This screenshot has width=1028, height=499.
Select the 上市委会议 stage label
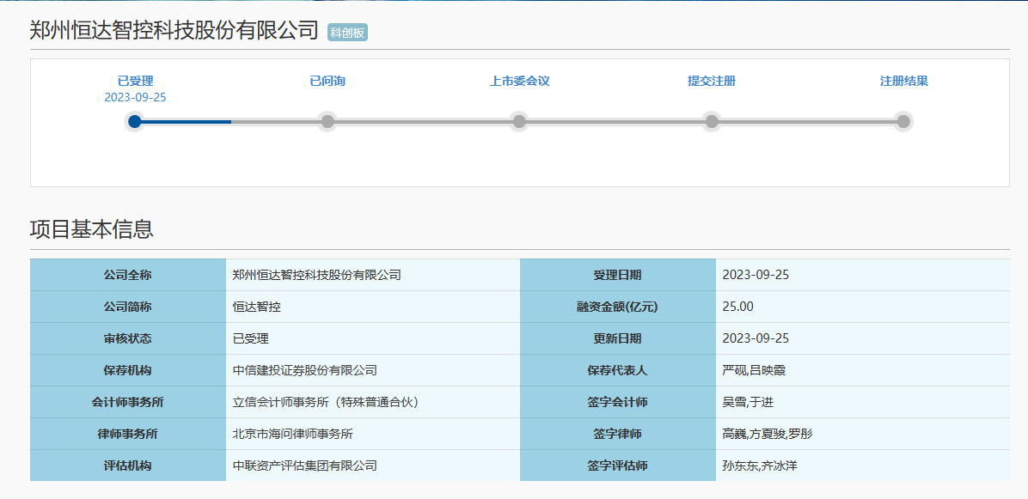pyautogui.click(x=519, y=82)
